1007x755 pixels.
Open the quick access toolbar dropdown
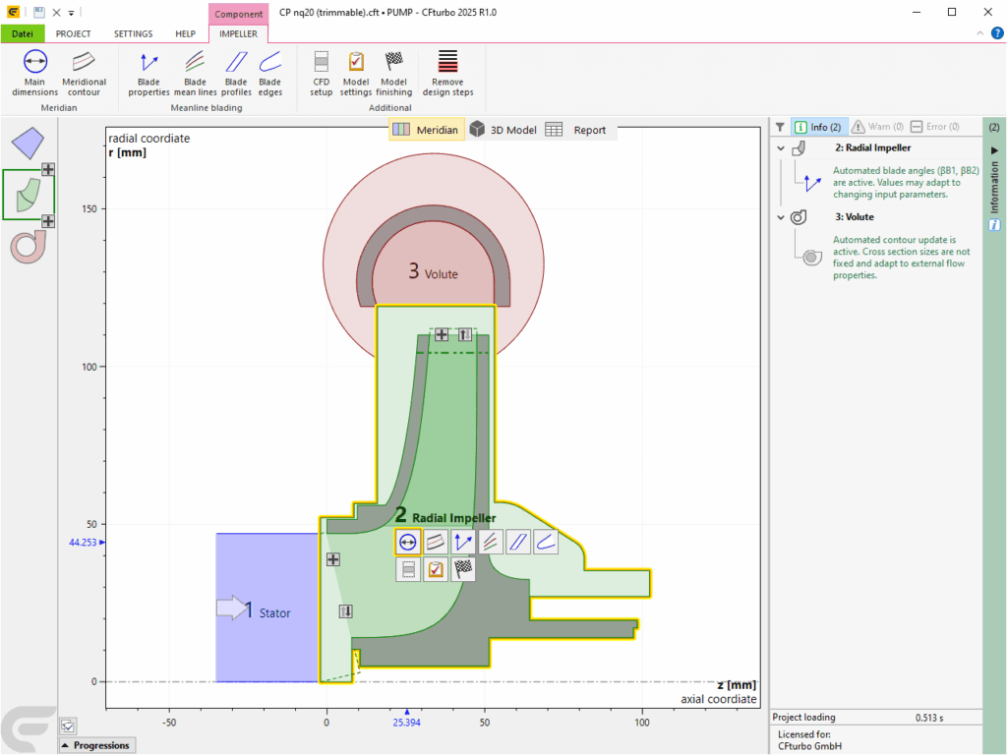71,13
